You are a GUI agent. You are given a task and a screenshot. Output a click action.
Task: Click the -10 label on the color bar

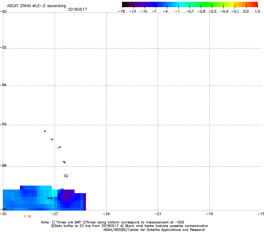(144, 11)
